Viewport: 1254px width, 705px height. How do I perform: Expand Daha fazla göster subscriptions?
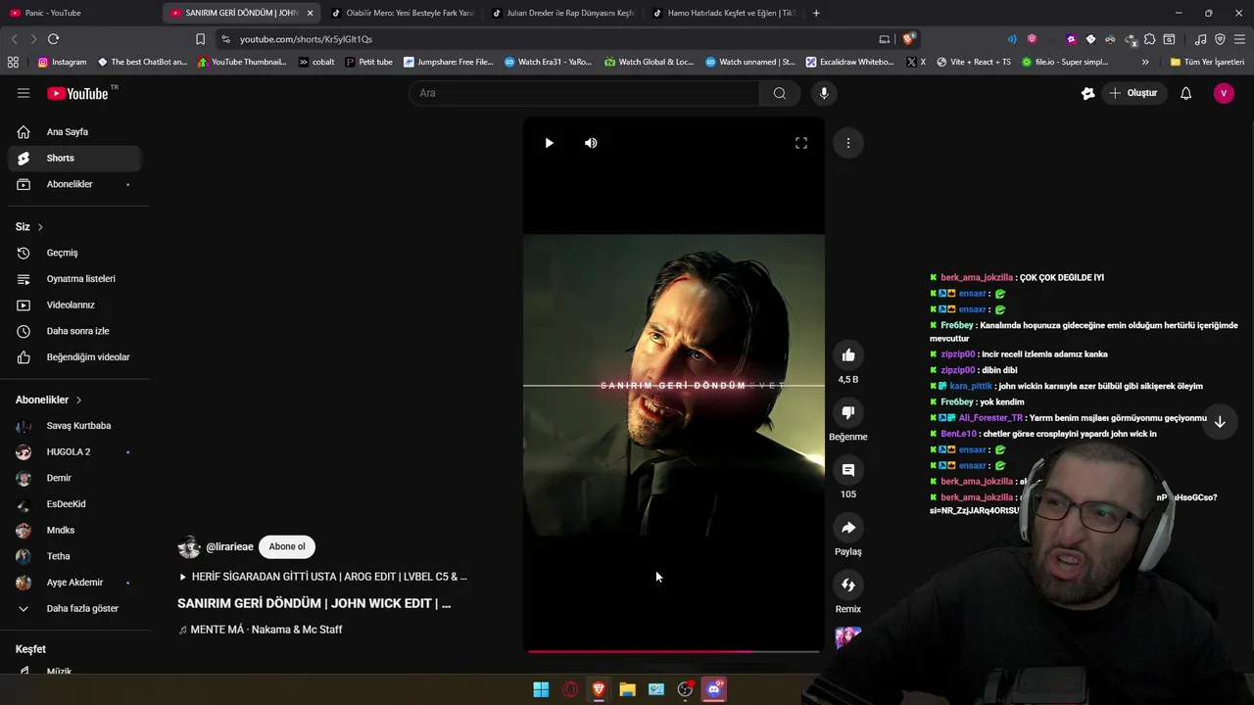tap(74, 608)
